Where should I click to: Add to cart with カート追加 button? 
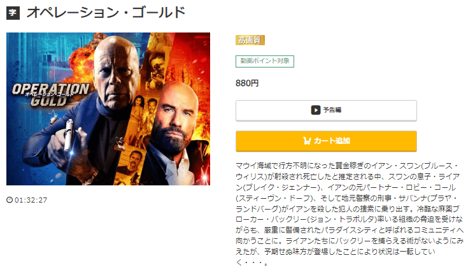click(x=326, y=141)
